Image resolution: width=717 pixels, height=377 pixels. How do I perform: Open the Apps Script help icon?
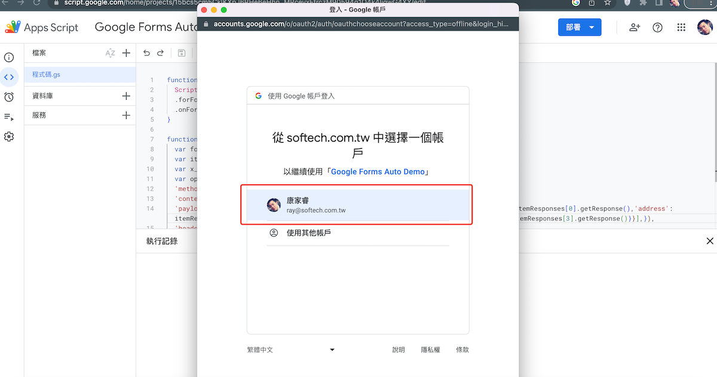pyautogui.click(x=658, y=27)
